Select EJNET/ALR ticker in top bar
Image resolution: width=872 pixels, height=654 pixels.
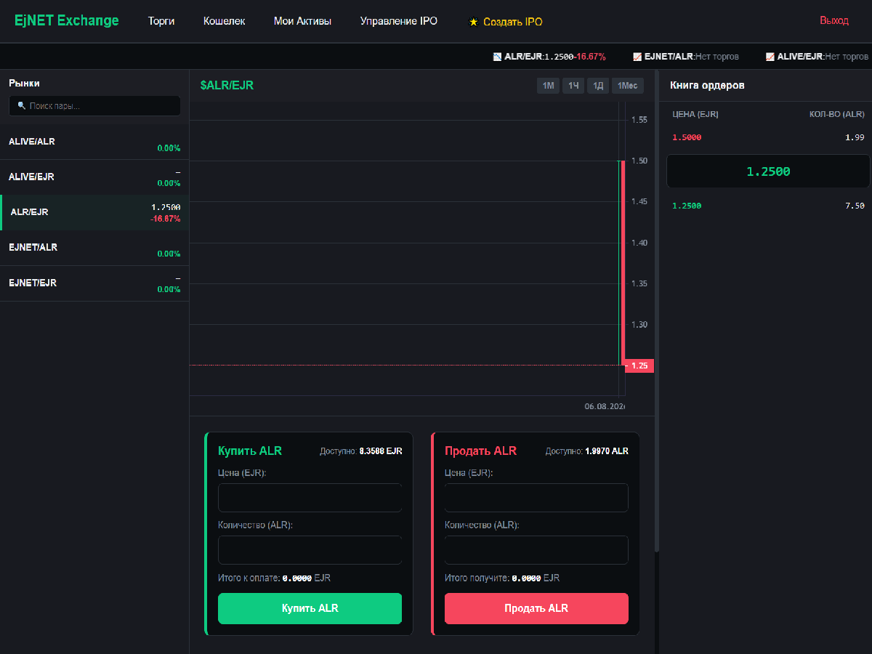coord(686,56)
